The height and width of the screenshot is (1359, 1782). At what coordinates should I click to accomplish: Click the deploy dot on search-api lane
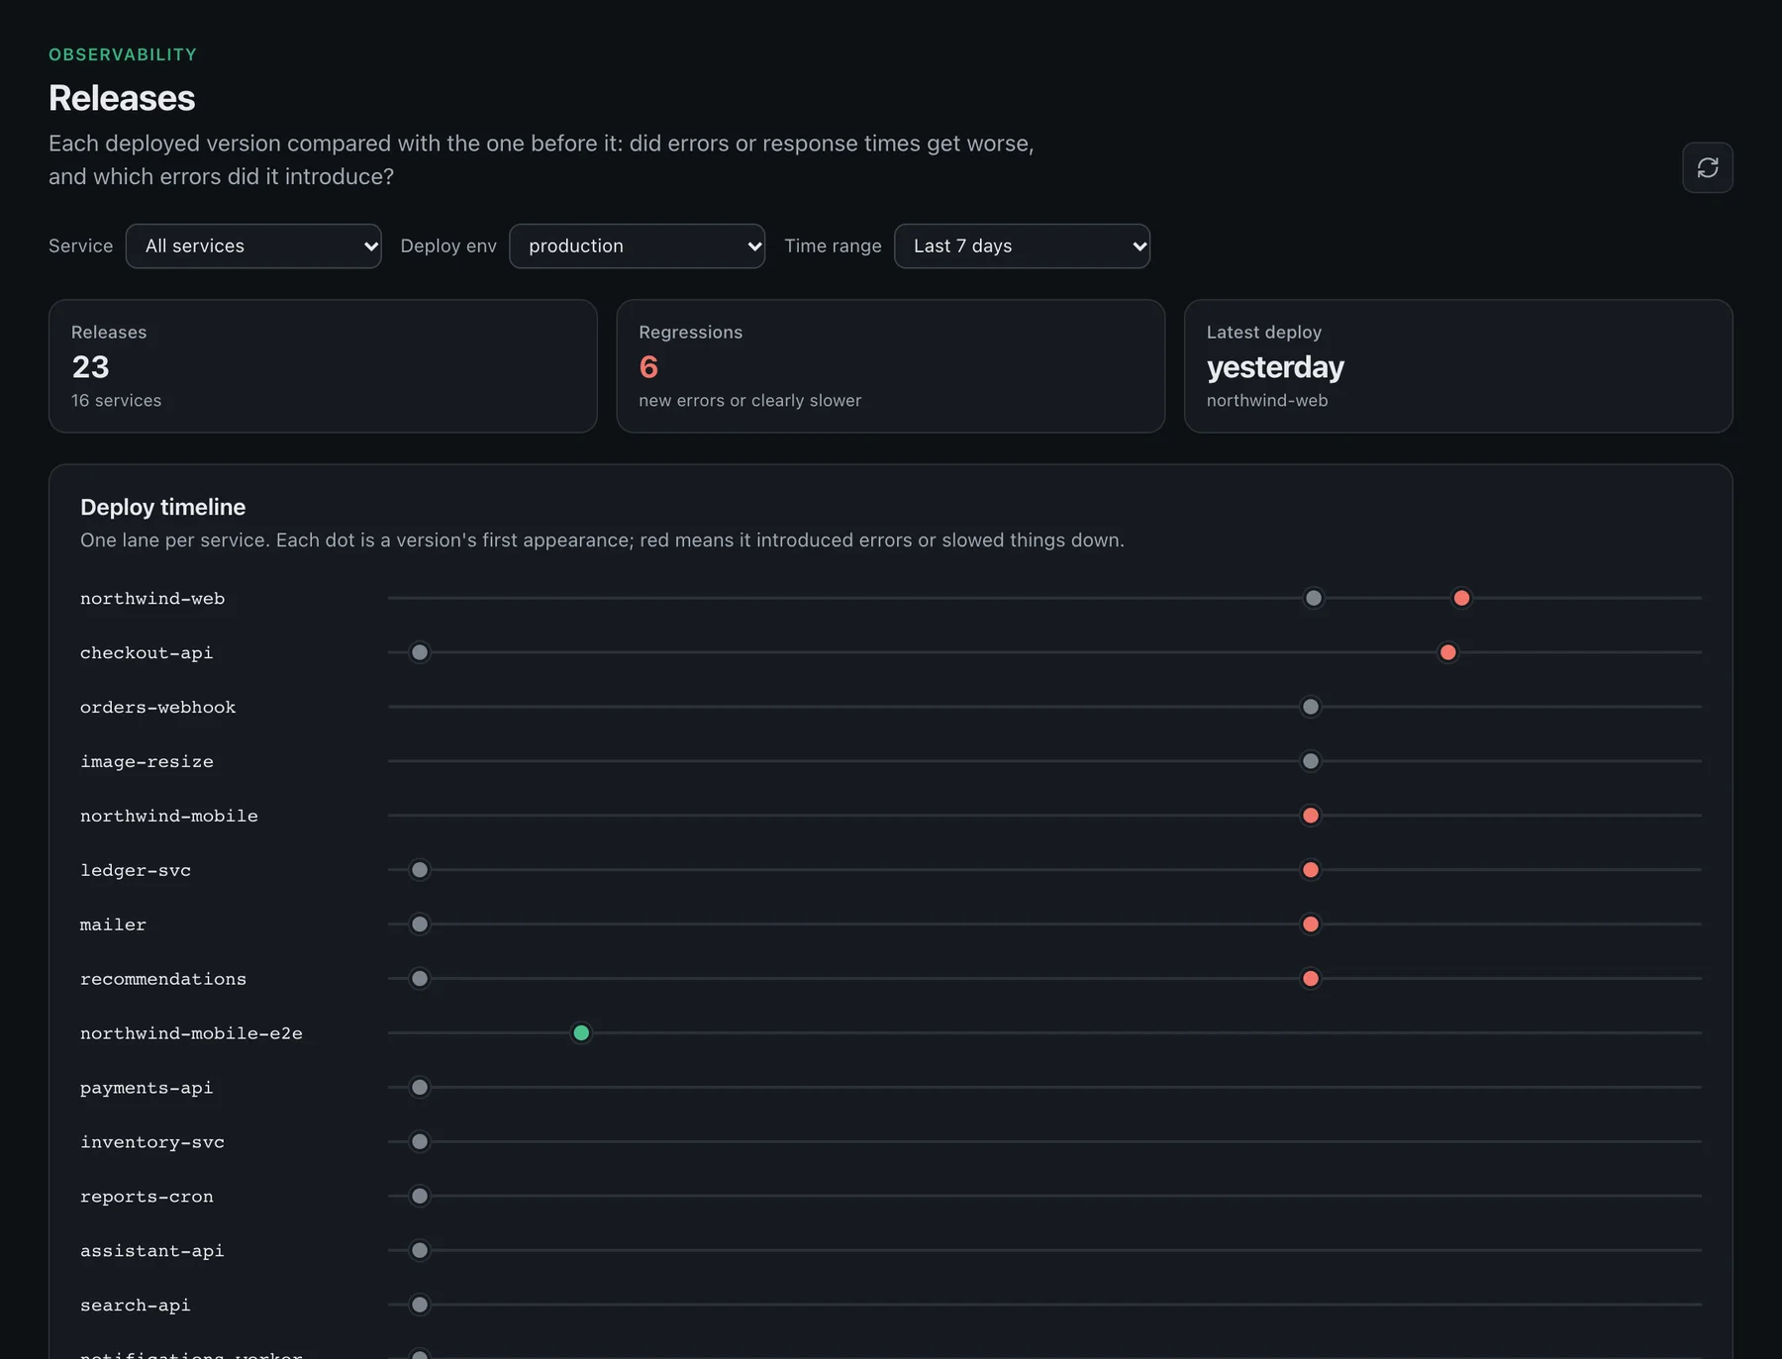coord(420,1305)
